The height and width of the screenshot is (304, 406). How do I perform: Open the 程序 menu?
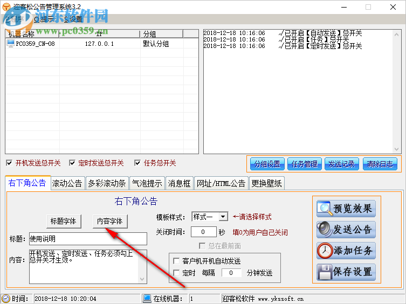click(14, 19)
